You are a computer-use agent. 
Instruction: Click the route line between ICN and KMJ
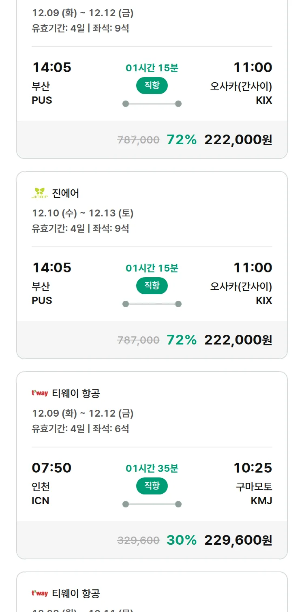click(x=152, y=504)
